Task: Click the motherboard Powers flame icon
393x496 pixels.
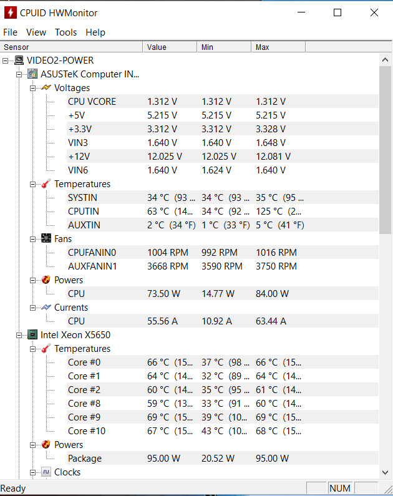Action: [46, 280]
